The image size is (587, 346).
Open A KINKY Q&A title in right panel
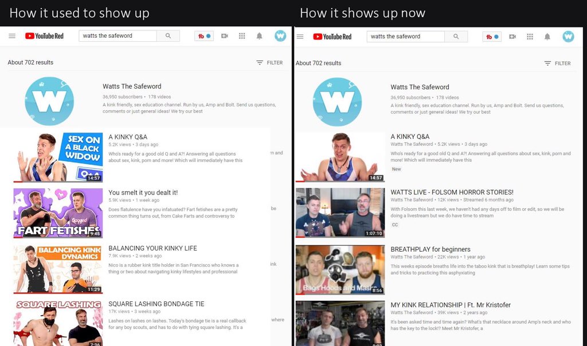[x=410, y=136]
